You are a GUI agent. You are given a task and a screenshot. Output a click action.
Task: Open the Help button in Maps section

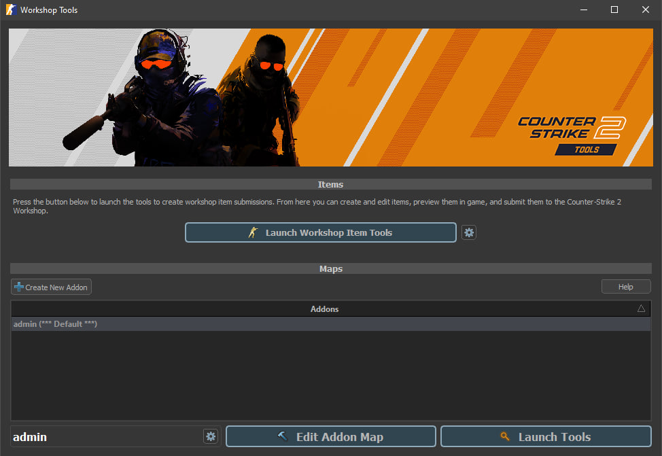tap(626, 287)
